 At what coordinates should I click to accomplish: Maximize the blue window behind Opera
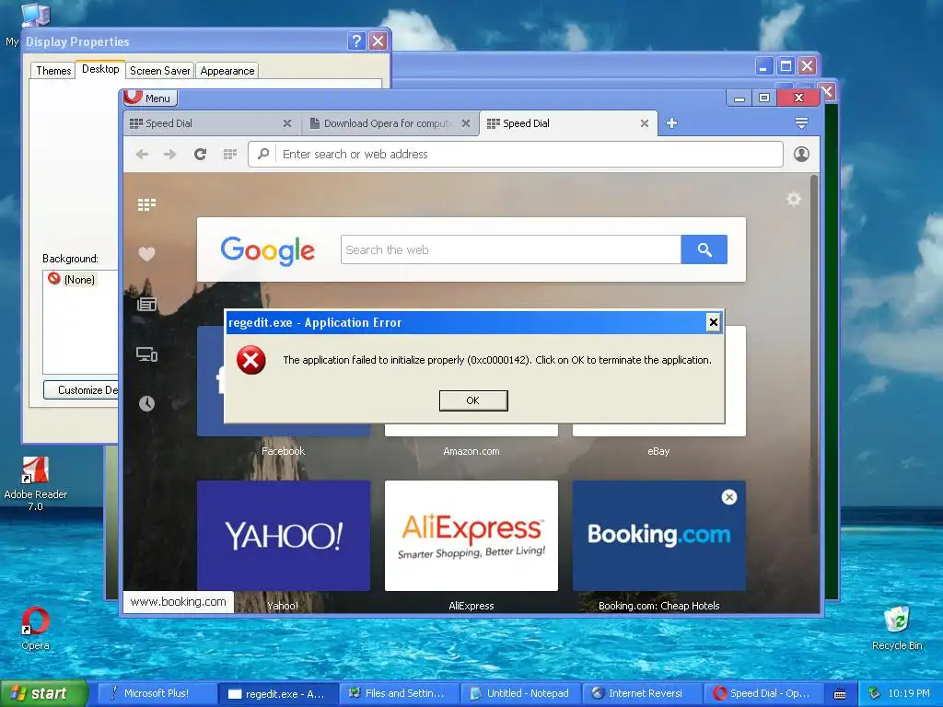click(786, 65)
